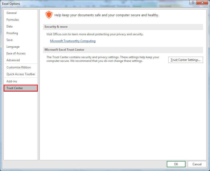Select the Save options category
The height and width of the screenshot is (171, 210).
click(21, 40)
